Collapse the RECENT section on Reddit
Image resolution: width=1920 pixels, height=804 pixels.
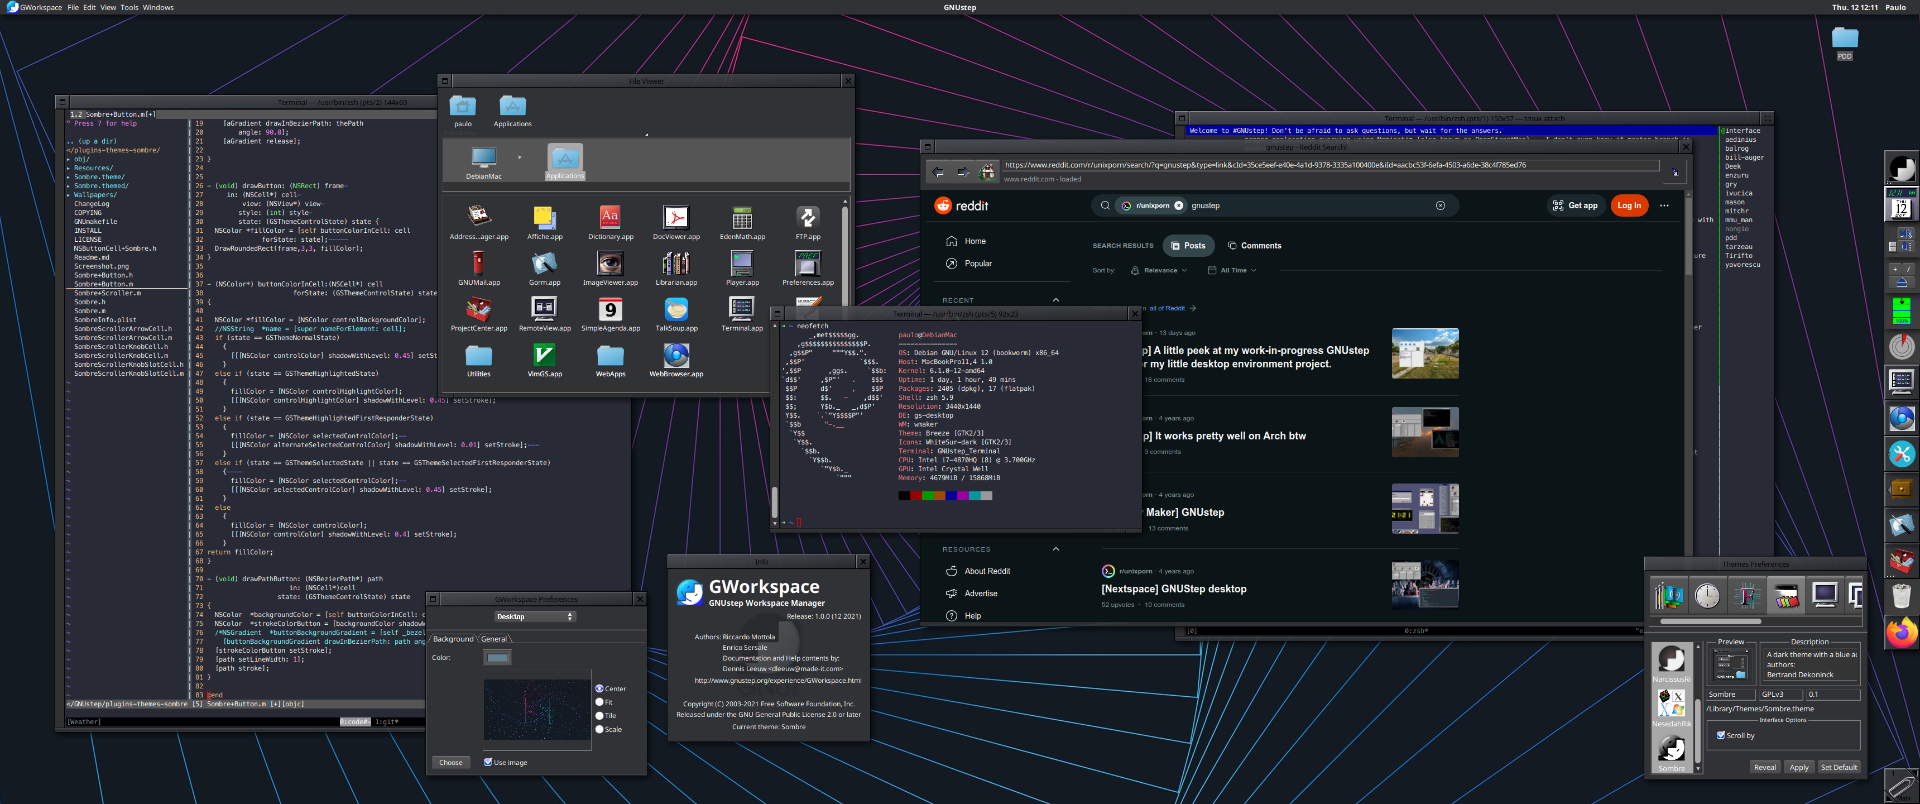pyautogui.click(x=1055, y=300)
